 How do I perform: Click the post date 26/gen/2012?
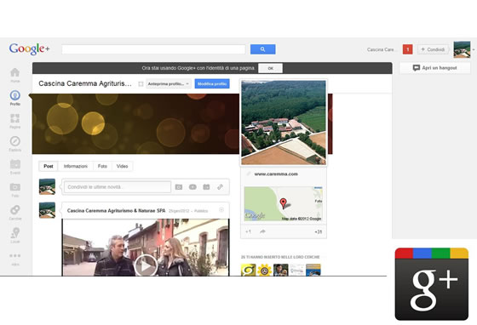click(179, 211)
